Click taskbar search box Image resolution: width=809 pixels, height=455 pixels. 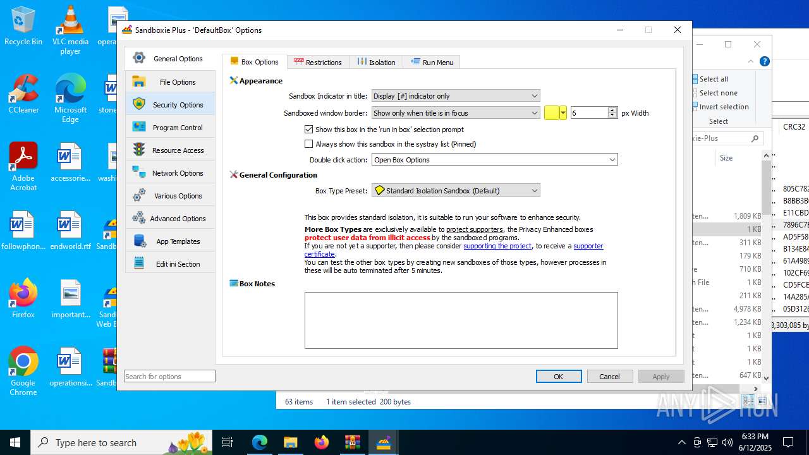pyautogui.click(x=120, y=442)
